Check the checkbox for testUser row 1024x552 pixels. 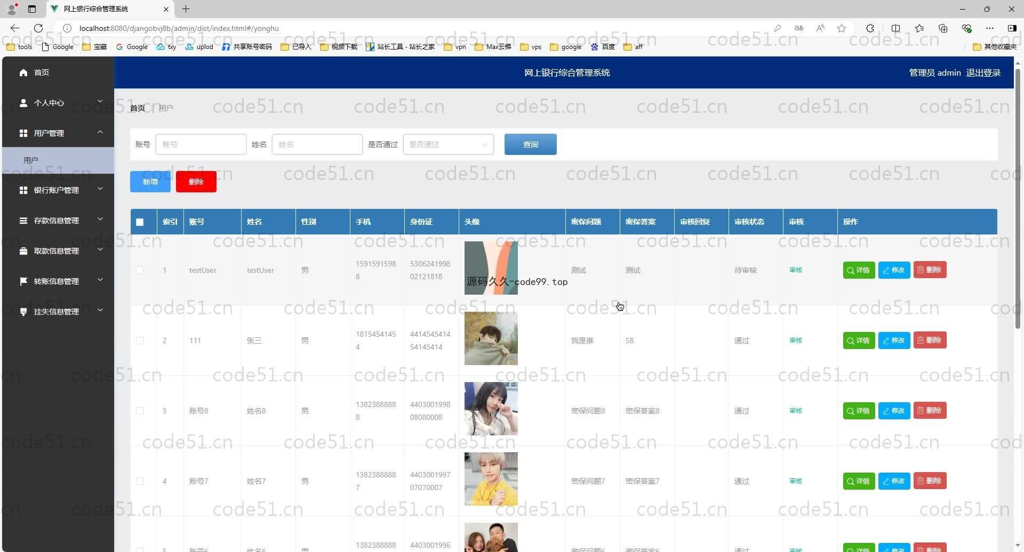click(x=140, y=270)
